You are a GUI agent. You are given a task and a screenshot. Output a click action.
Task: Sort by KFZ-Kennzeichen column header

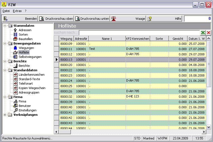tap(138, 39)
